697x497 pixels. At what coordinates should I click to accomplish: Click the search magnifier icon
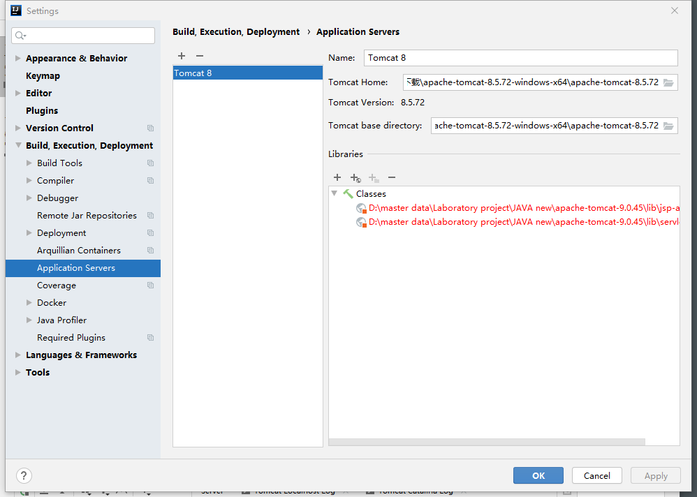[x=20, y=36]
